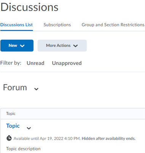Filter discussions by Unapproved
Viewport: 145px width, 153px height.
pyautogui.click(x=67, y=63)
